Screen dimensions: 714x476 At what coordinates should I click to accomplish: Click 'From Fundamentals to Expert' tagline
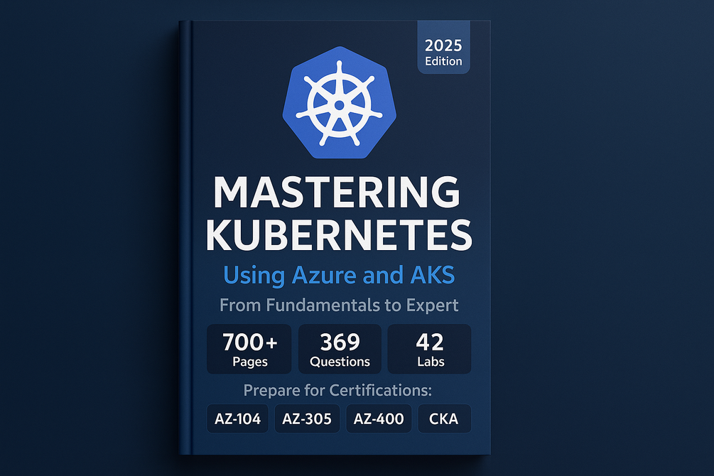tap(340, 305)
